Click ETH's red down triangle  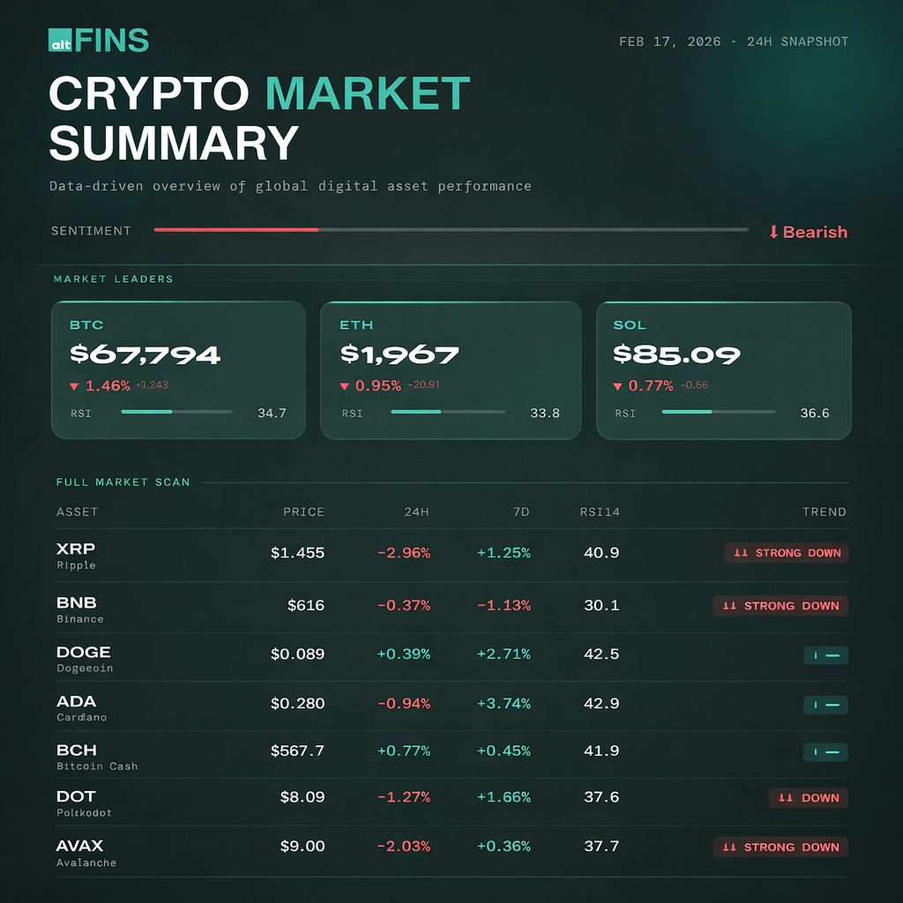(344, 386)
